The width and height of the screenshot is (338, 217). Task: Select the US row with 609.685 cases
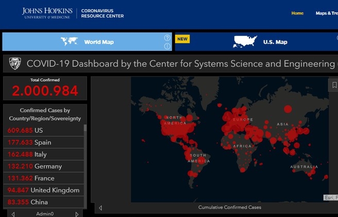[x=44, y=130]
